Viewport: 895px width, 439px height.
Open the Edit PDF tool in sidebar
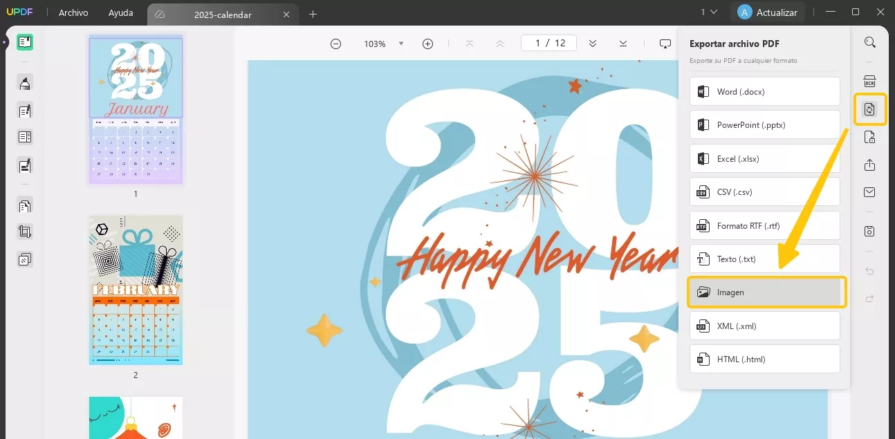click(x=25, y=111)
